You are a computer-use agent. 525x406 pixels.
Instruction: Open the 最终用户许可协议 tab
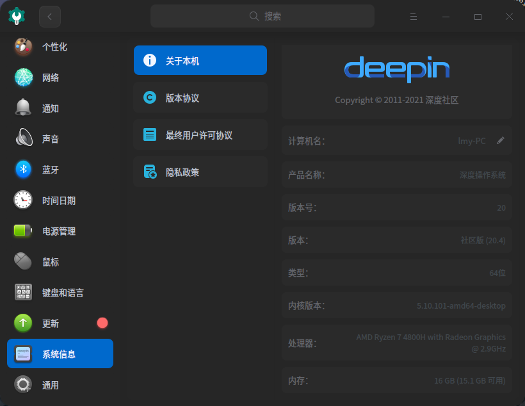200,134
